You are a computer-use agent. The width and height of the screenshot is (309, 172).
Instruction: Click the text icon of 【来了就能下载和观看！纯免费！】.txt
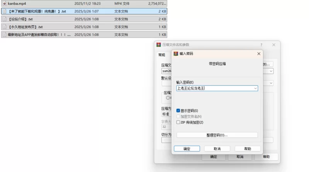coord(4,11)
